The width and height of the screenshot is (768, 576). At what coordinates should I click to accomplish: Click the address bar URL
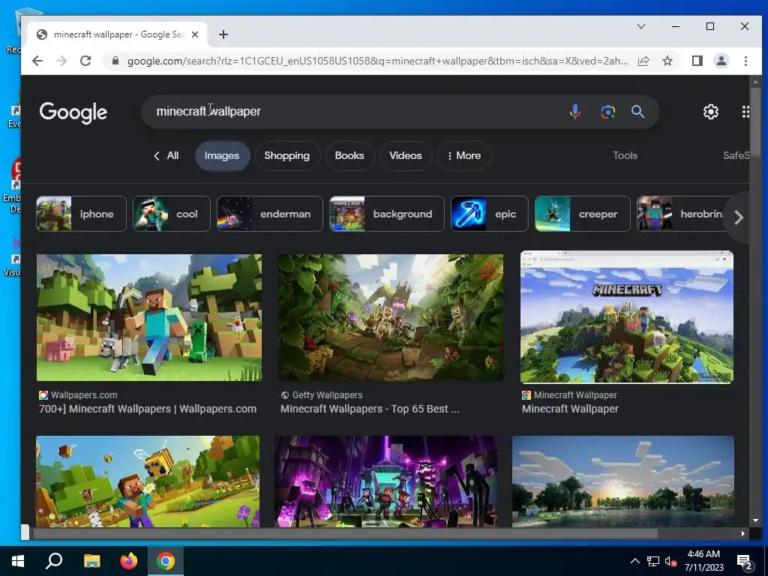click(377, 61)
